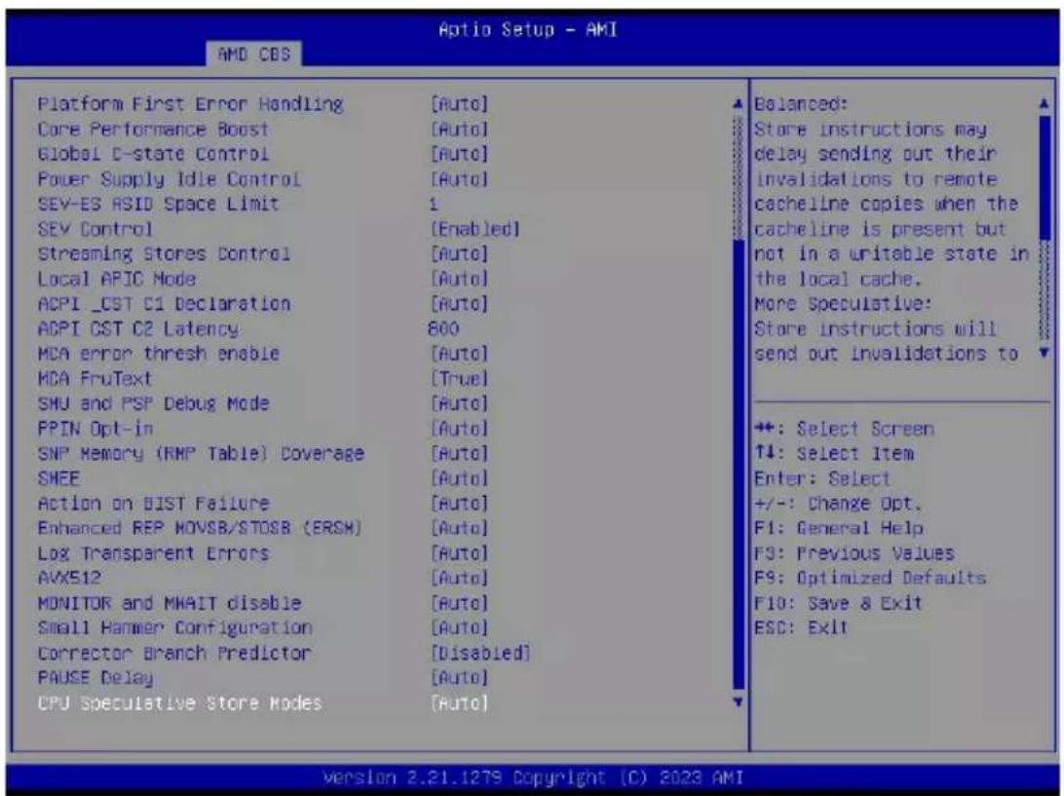
Task: Select Log Transparent Errors item
Action: (263, 553)
